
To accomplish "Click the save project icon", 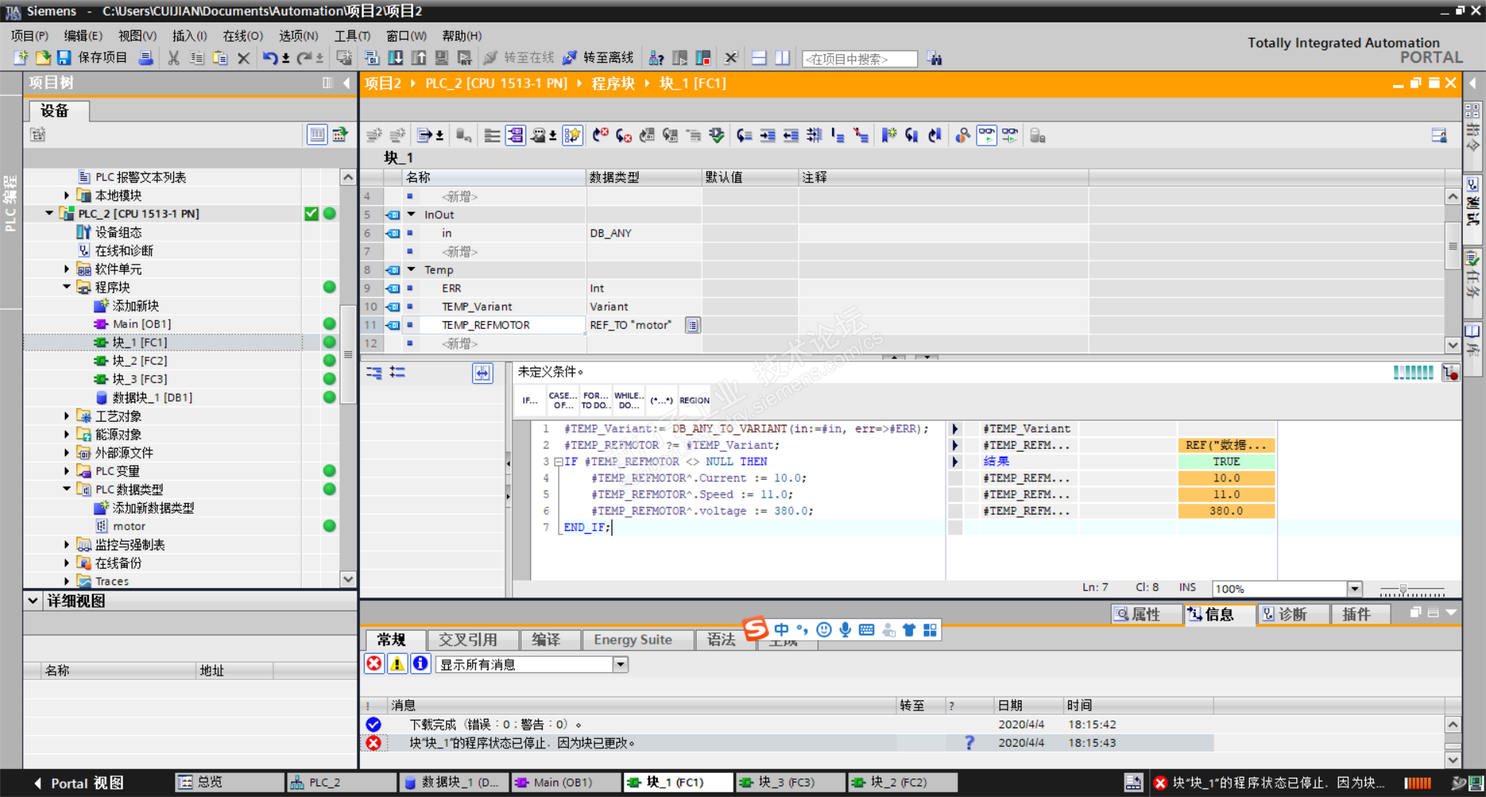I will pos(64,58).
